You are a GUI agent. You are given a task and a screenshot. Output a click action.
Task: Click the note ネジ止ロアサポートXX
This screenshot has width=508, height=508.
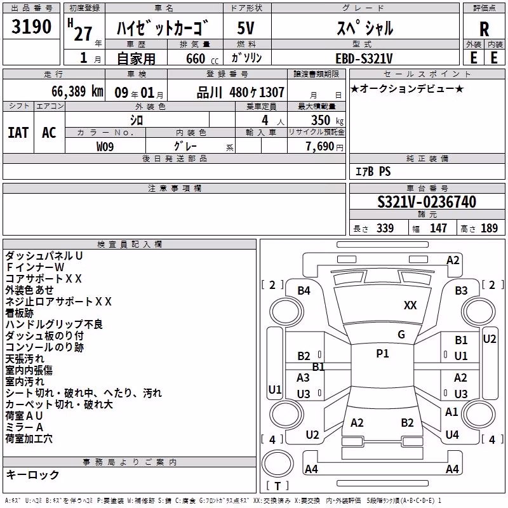click(58, 302)
